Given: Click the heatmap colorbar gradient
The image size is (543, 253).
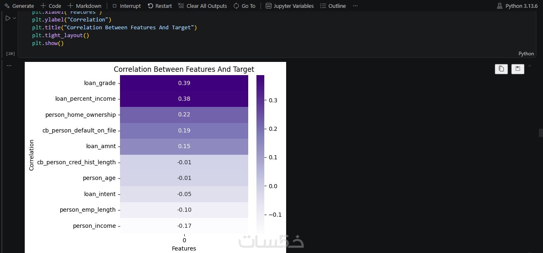Looking at the screenshot, I should coord(260,153).
